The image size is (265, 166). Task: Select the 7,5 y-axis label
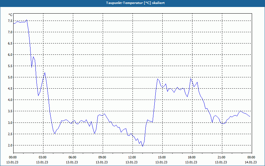point(10,21)
